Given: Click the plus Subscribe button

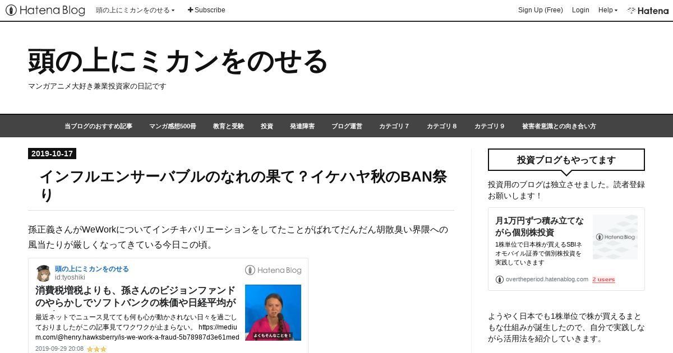Looking at the screenshot, I should 206,10.
